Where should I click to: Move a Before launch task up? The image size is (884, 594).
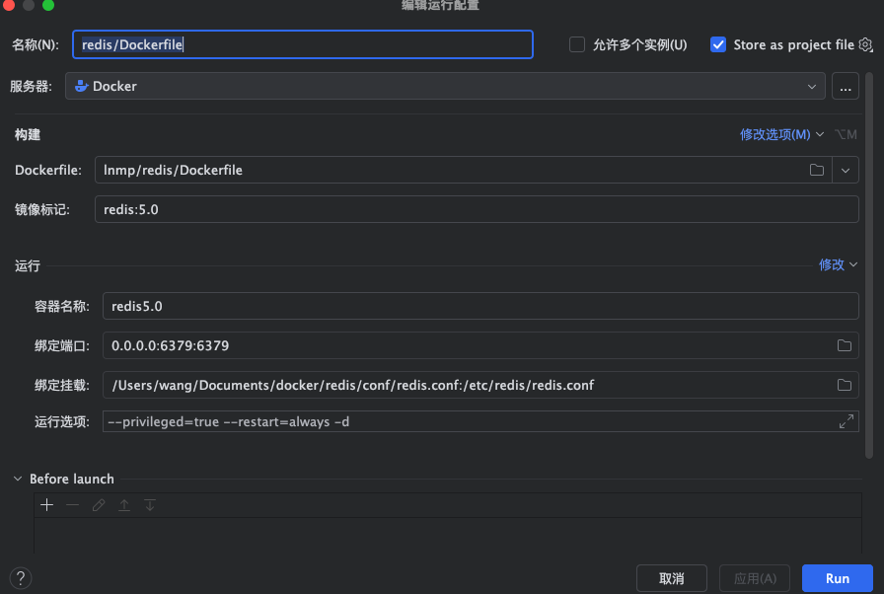click(122, 504)
